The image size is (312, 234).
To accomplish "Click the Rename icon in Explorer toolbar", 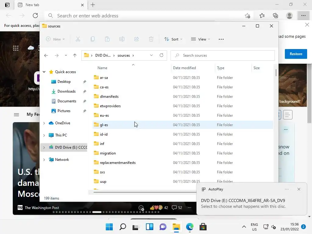I will 122,39.
